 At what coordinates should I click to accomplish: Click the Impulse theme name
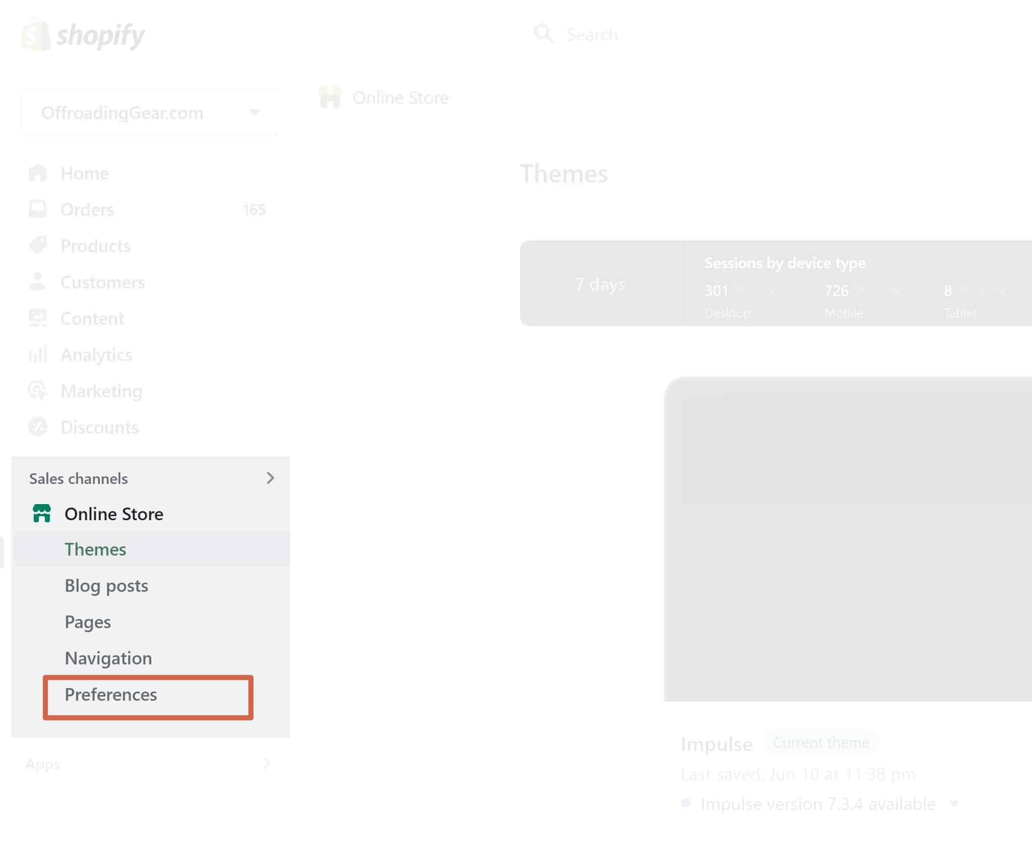point(716,744)
